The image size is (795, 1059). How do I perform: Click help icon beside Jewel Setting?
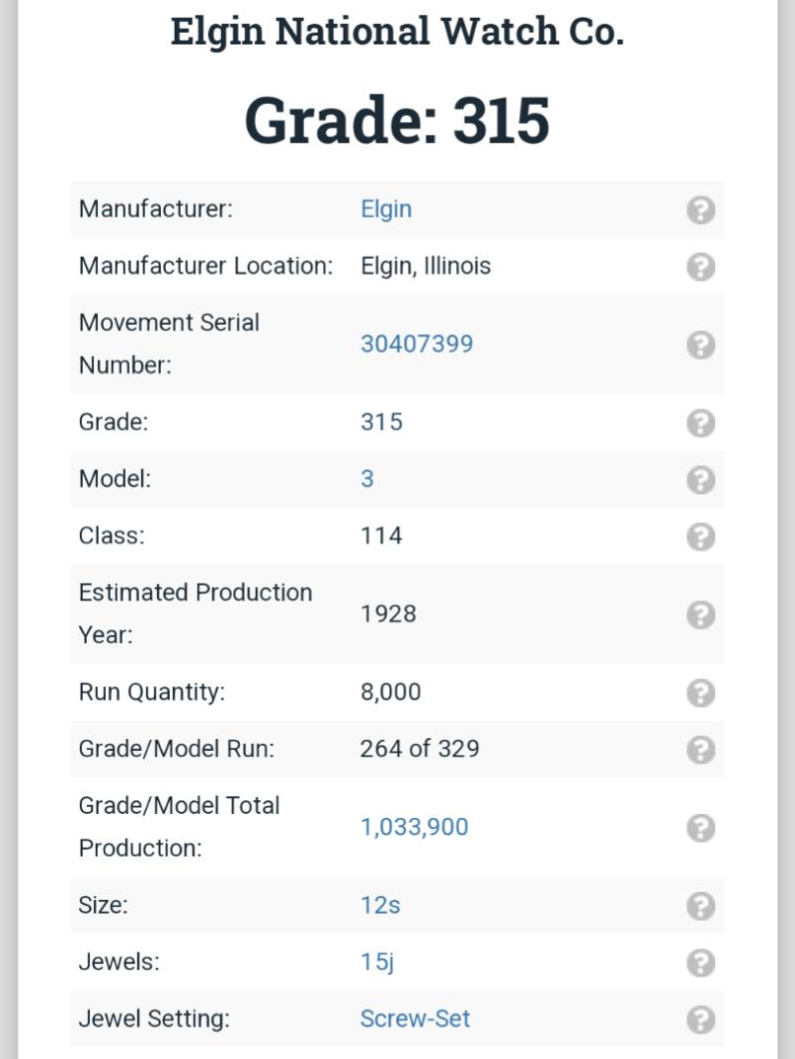(x=700, y=1019)
